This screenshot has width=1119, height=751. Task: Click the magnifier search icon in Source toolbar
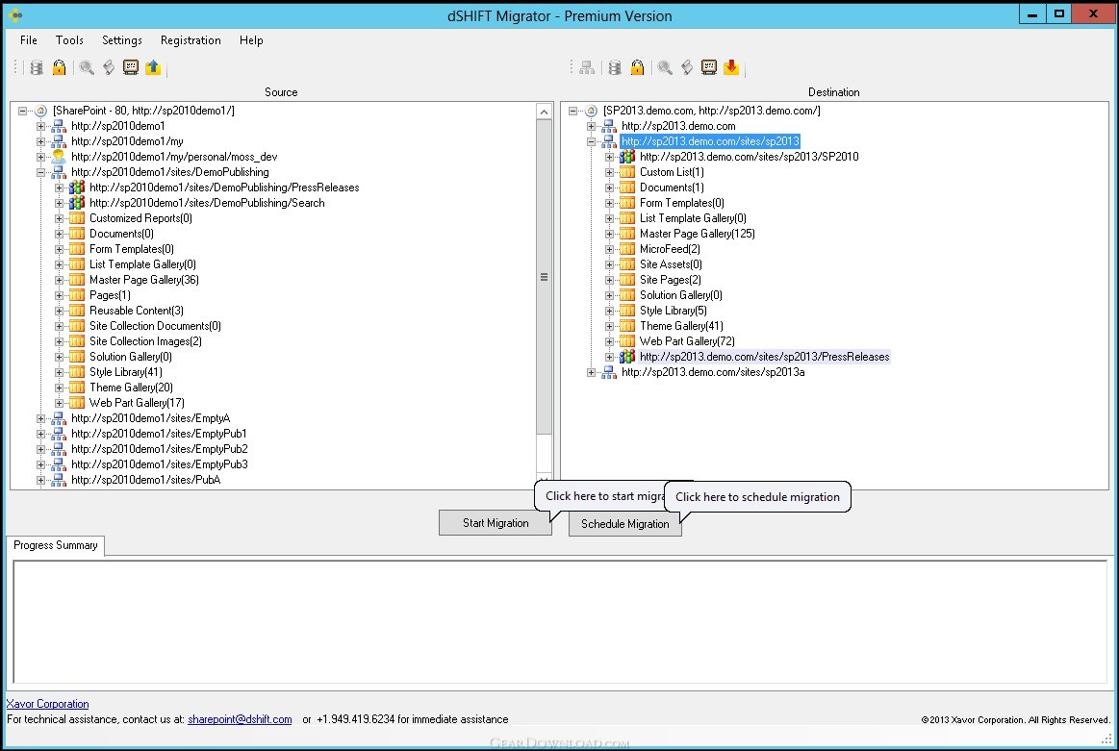tap(87, 67)
